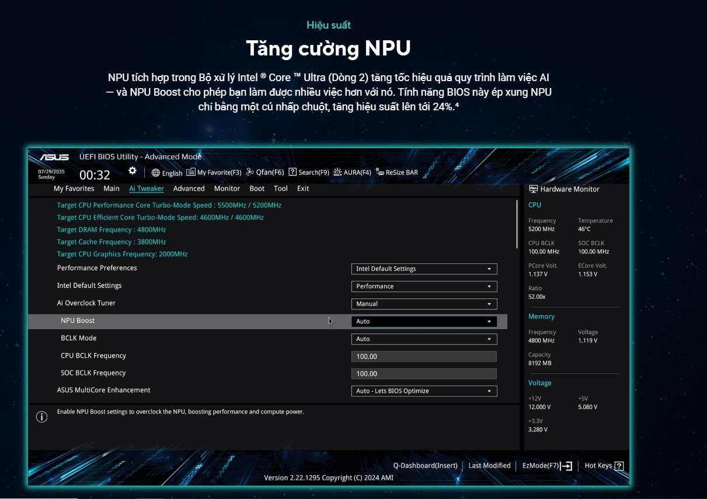
Task: Expand the Performance Preferences dropdown
Action: (424, 269)
